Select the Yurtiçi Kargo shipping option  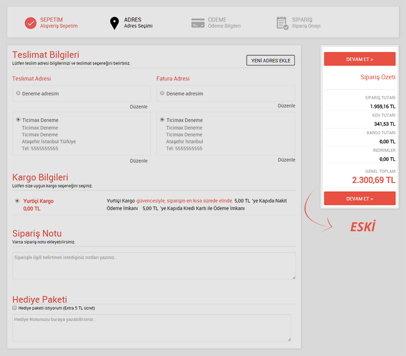click(18, 201)
